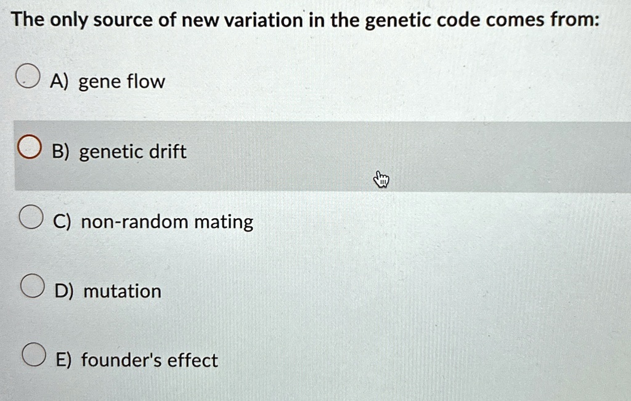
Task: Select the mutation radio button
Action: pyautogui.click(x=32, y=286)
